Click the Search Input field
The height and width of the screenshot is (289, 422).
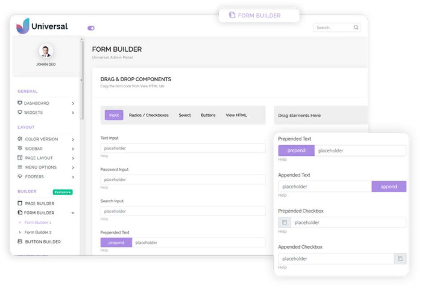[x=183, y=211]
